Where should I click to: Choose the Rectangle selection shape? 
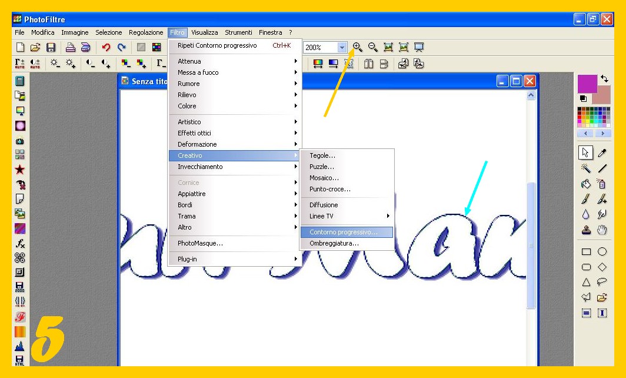coord(586,252)
